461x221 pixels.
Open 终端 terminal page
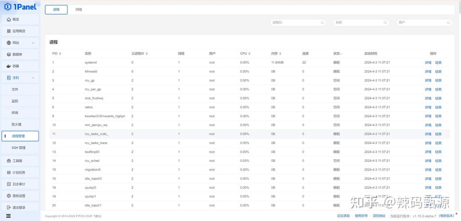click(20, 113)
